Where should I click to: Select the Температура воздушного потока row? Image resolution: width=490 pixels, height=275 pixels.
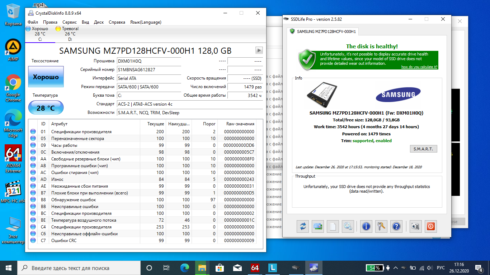point(142,220)
